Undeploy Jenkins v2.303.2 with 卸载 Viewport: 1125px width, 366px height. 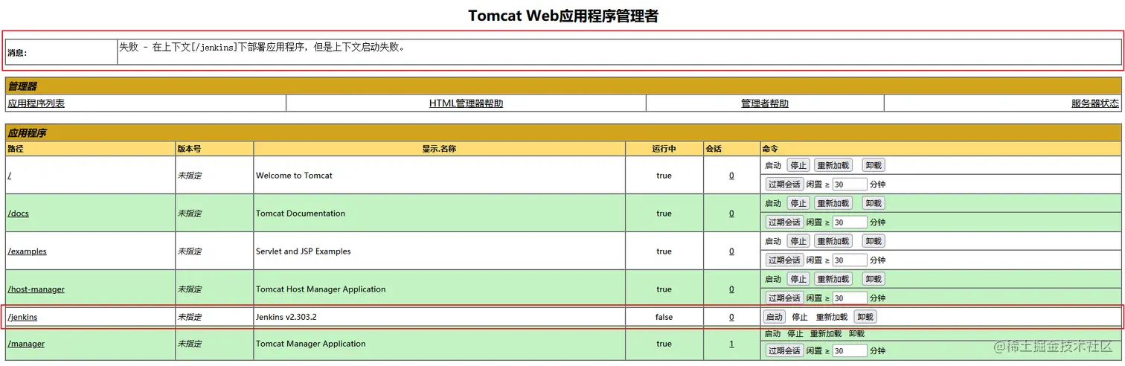coord(865,317)
